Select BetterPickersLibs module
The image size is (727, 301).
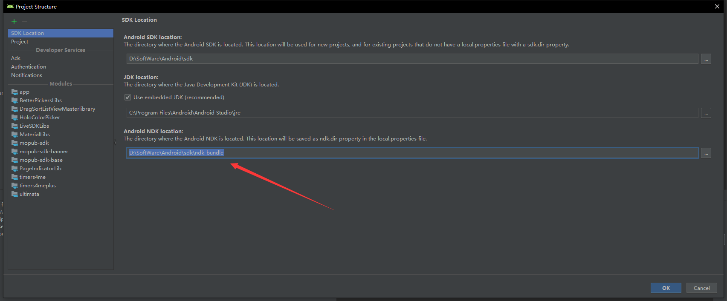point(61,100)
